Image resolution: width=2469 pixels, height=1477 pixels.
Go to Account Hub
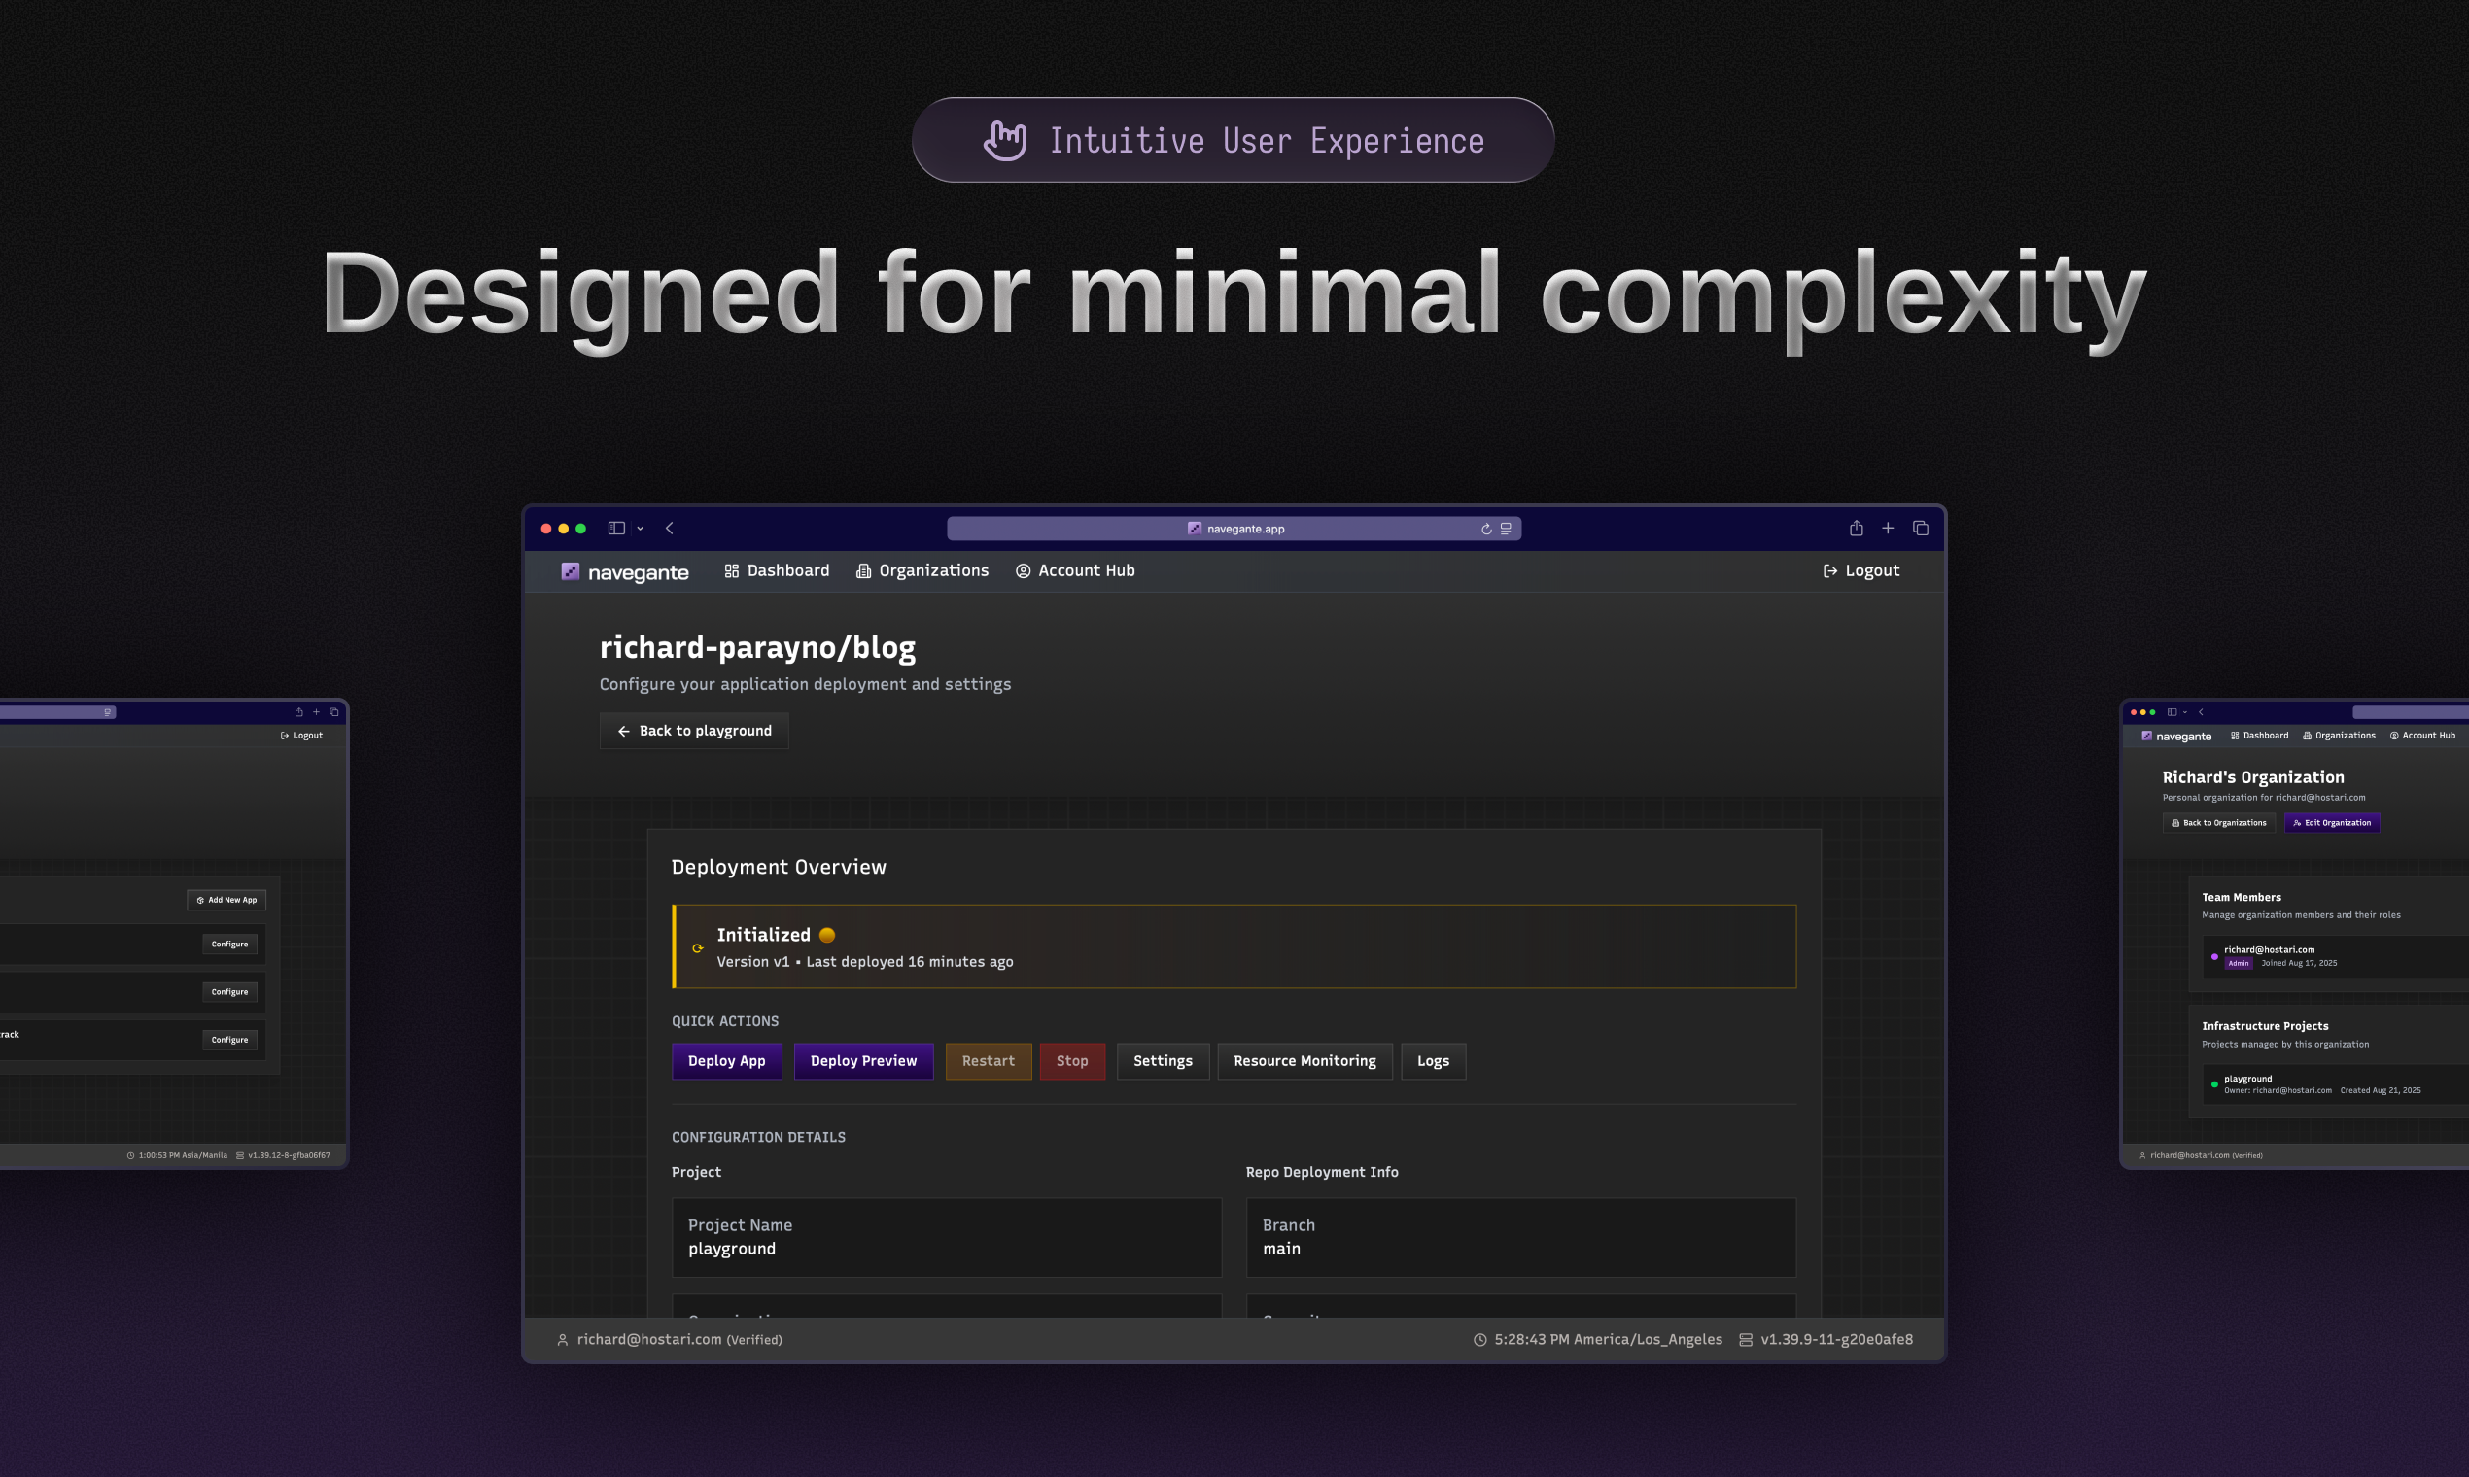(1075, 570)
